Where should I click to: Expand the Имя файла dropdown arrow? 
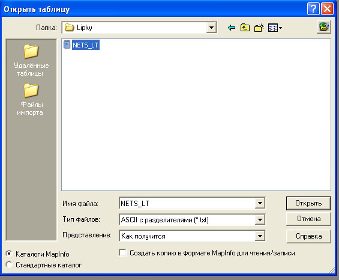(x=260, y=203)
